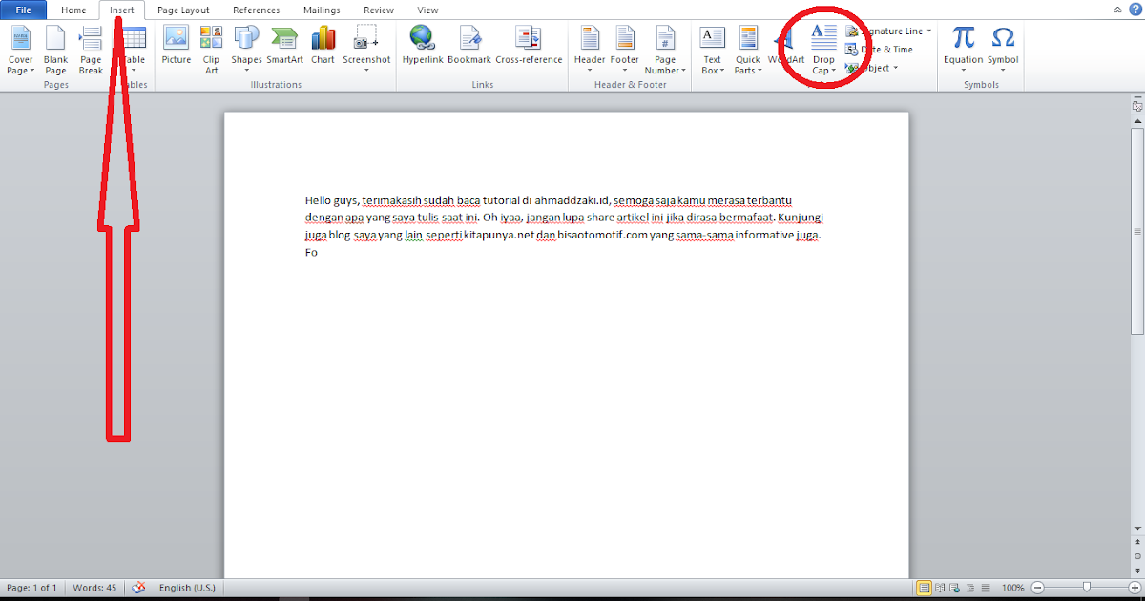Expand the Object dropdown arrow
The image size is (1145, 601).
pos(895,68)
